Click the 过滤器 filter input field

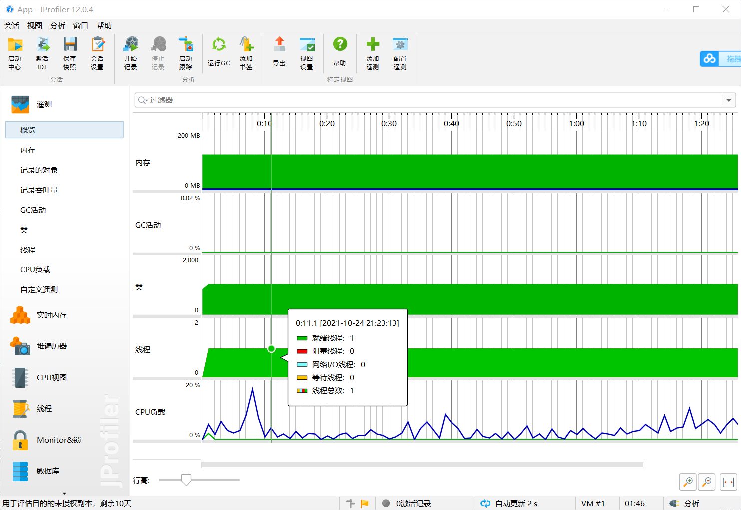[x=428, y=100]
